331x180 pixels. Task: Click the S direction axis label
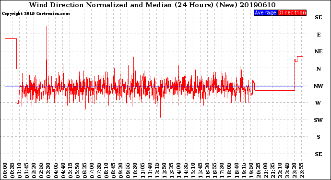point(319,137)
